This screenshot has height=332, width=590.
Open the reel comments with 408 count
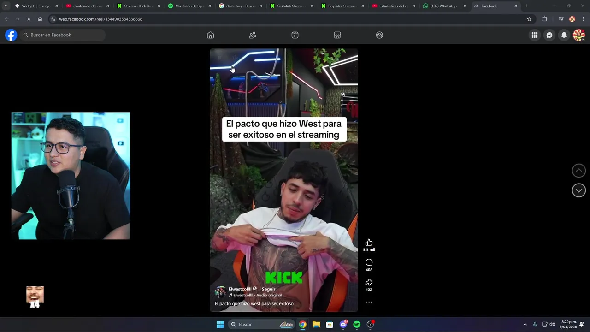tap(369, 262)
